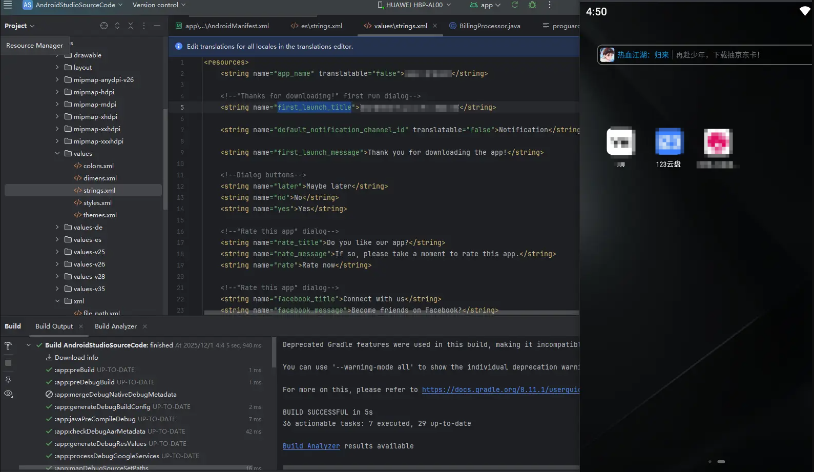
Task: Open the Version control menu
Action: pos(159,5)
